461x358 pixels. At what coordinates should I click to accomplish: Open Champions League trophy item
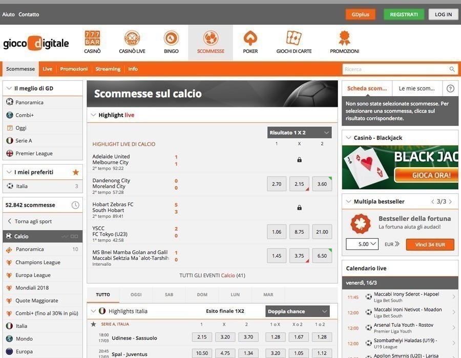[x=43, y=262]
